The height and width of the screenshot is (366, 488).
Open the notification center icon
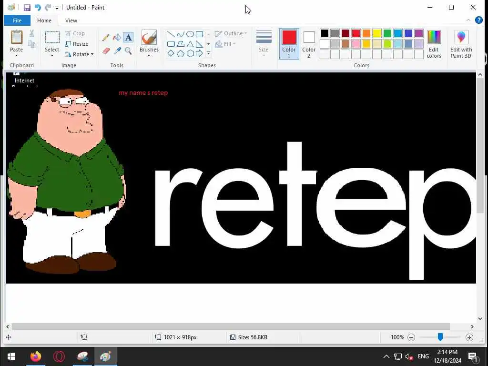click(473, 357)
